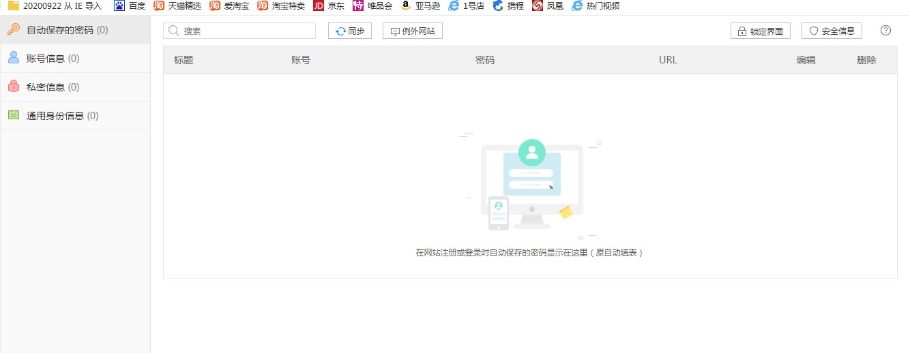
Task: Click the 标题 column header
Action: (184, 60)
